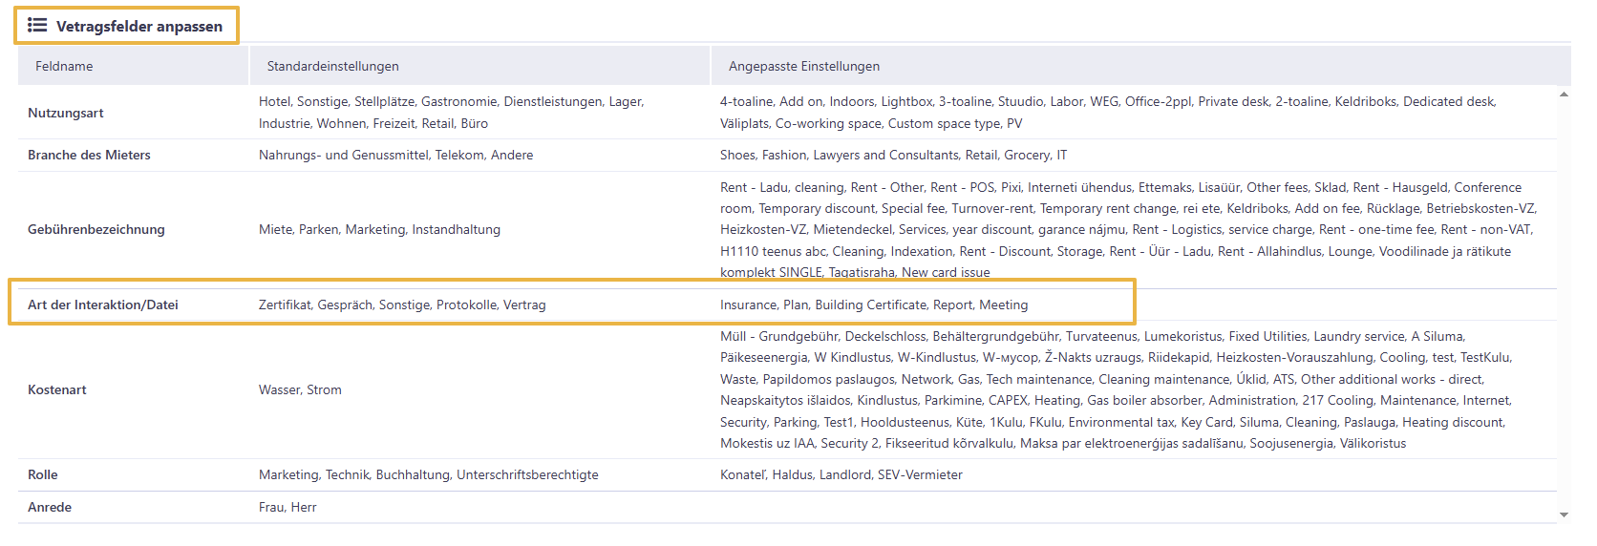Click the scrollbar up arrow

pos(1564,94)
